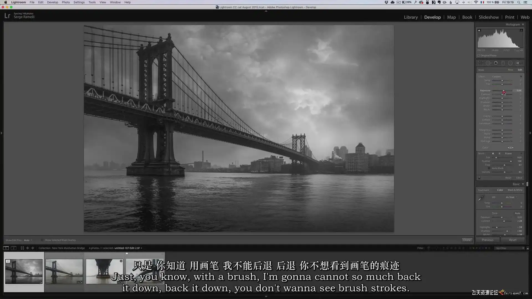Close the adjustment brush panel
This screenshot has height=299, width=532.
[x=519, y=178]
